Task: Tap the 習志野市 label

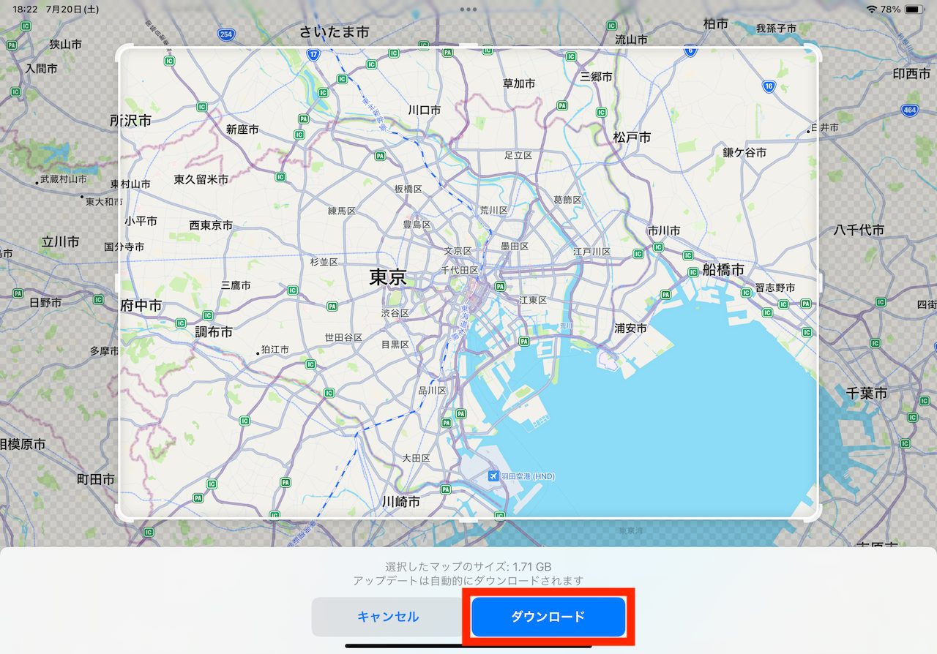Action: point(775,287)
